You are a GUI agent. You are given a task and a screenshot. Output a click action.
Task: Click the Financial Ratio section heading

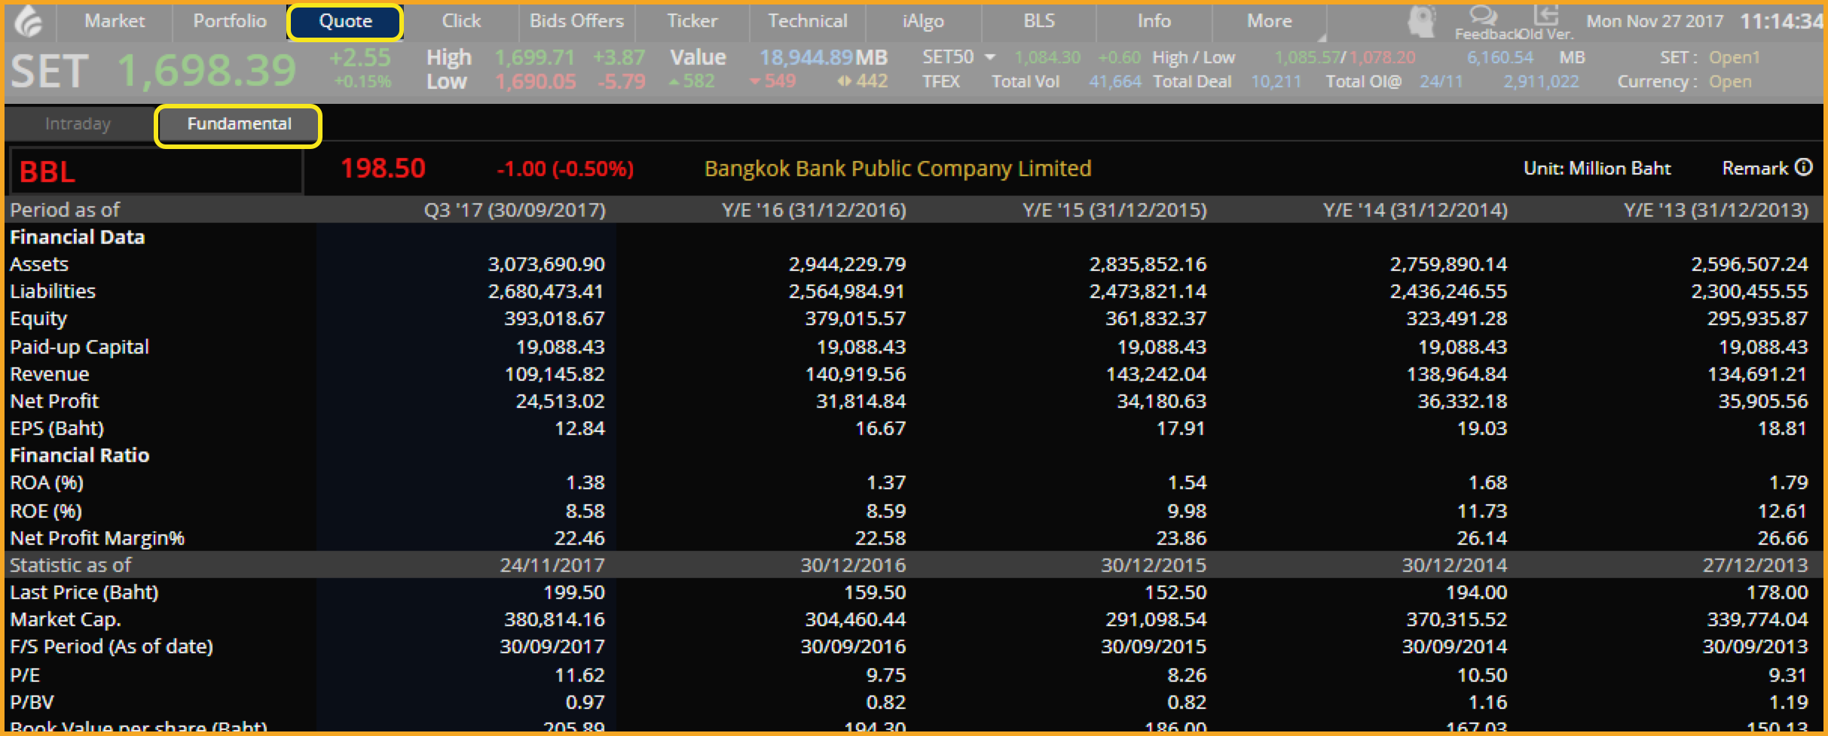pyautogui.click(x=80, y=455)
